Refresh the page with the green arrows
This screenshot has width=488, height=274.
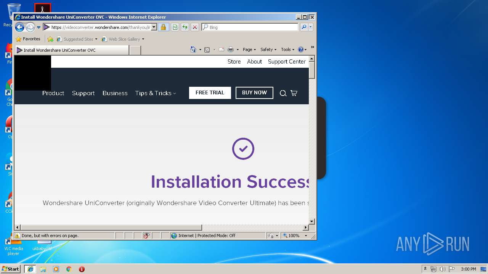point(185,27)
